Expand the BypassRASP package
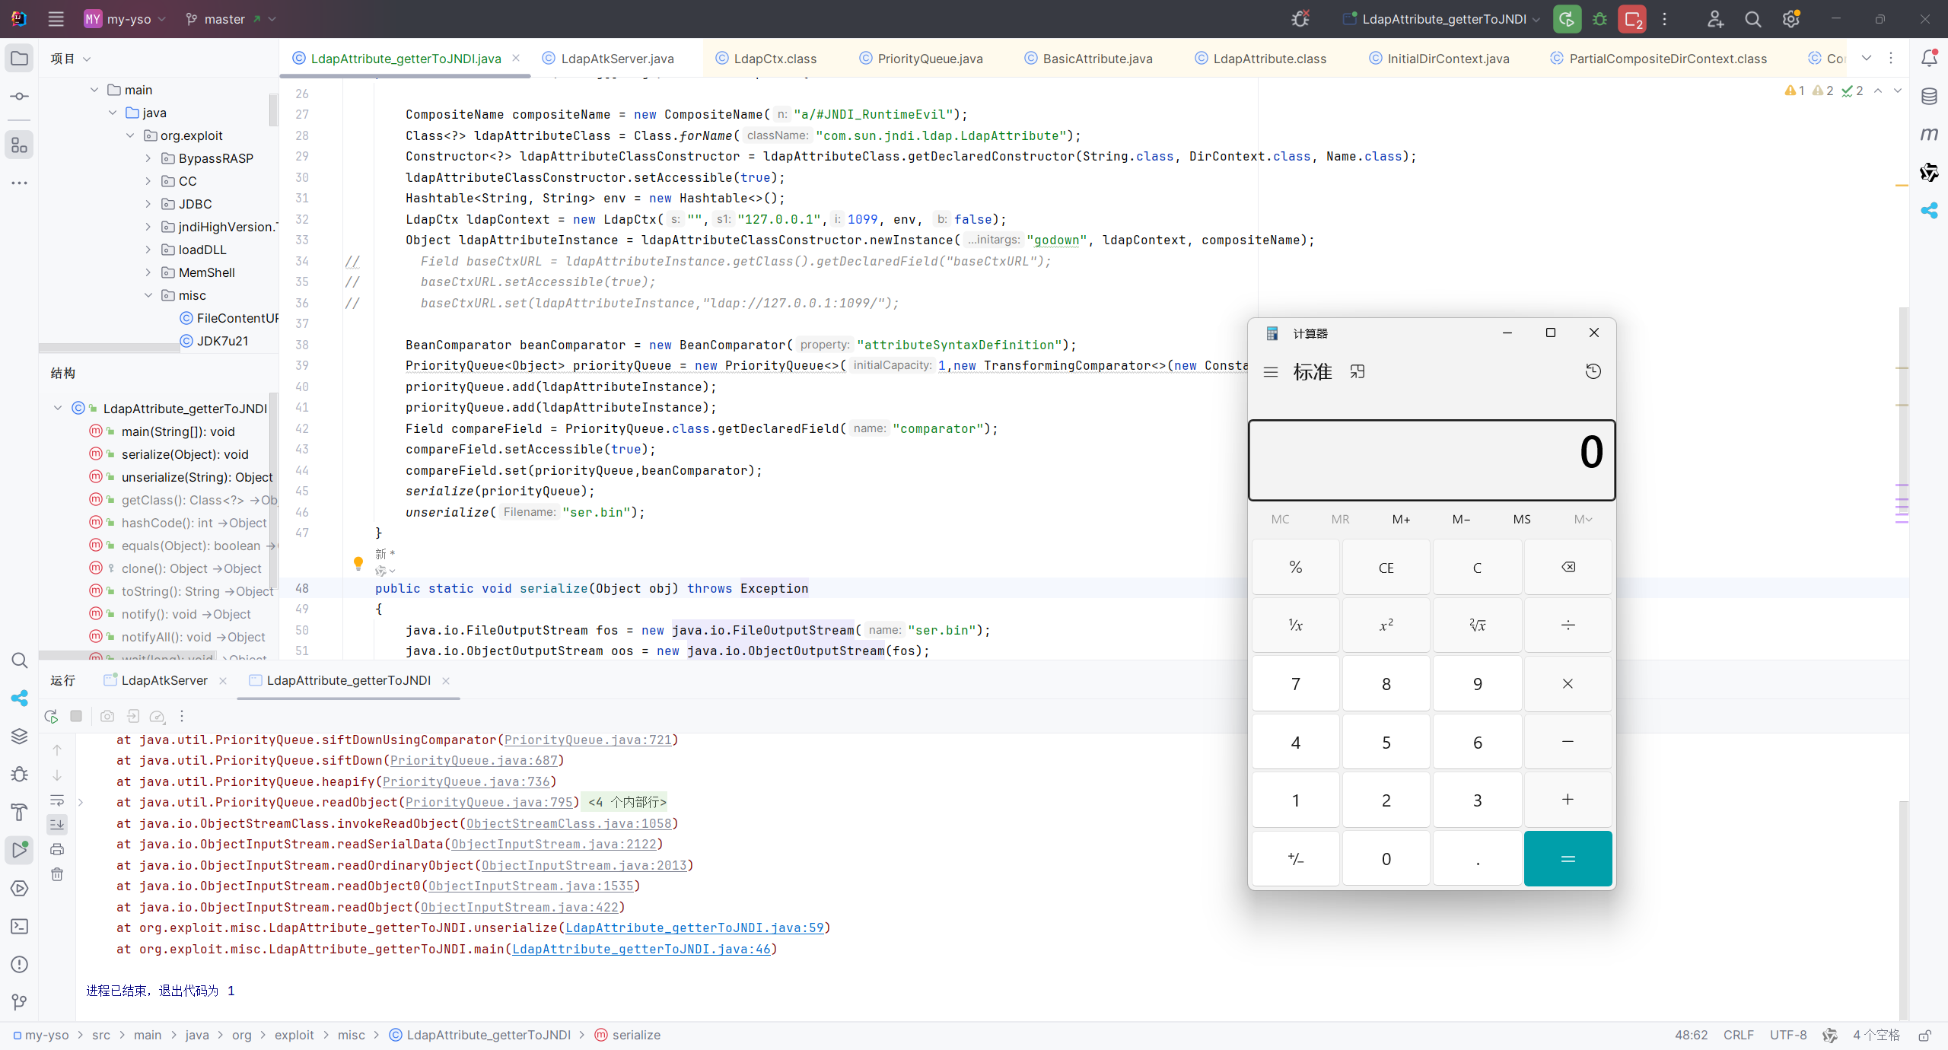The height and width of the screenshot is (1050, 1948). pos(148,158)
